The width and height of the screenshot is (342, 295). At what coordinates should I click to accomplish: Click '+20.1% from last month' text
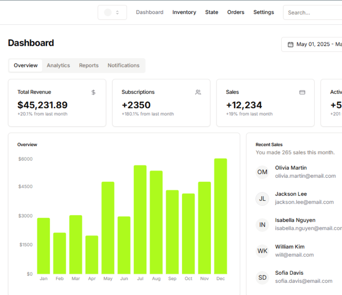tap(42, 114)
